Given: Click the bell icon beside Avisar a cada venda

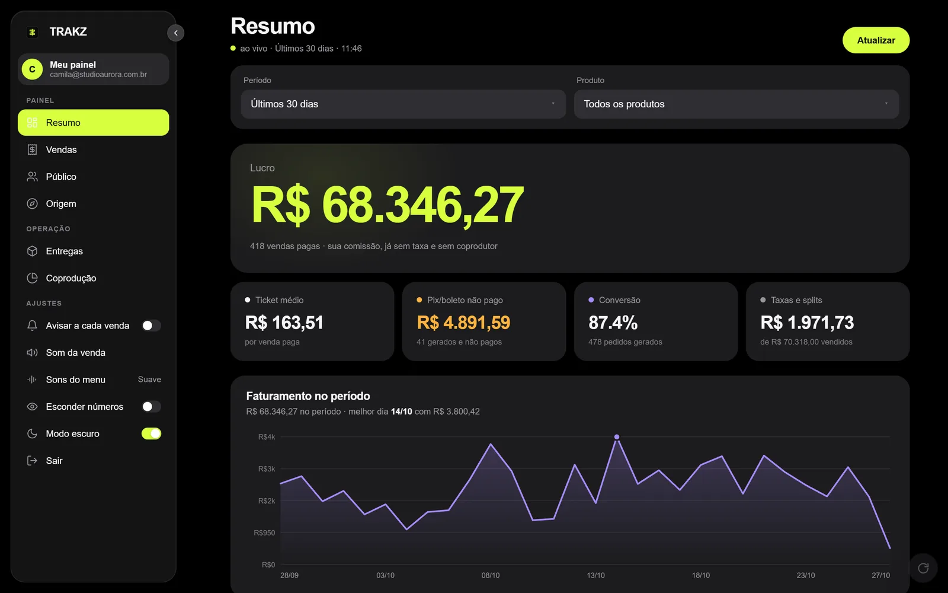Looking at the screenshot, I should click(33, 326).
